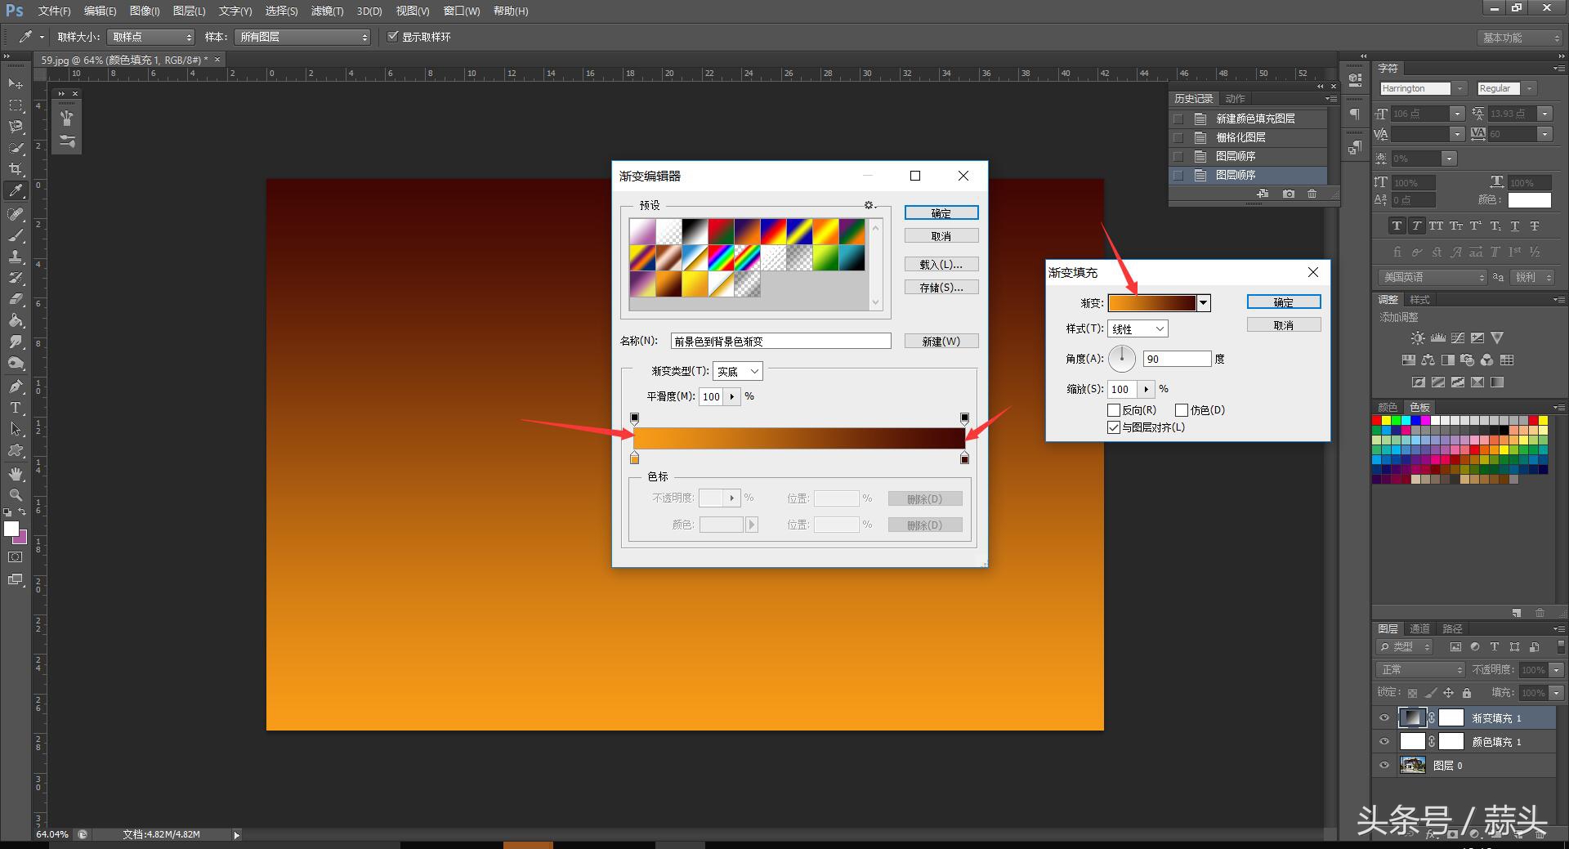Open the 滤镜(T) menu
Viewport: 1569px width, 849px height.
pos(327,11)
